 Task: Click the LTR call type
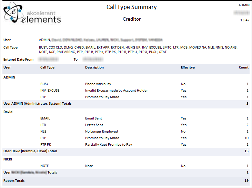click(x=43, y=125)
